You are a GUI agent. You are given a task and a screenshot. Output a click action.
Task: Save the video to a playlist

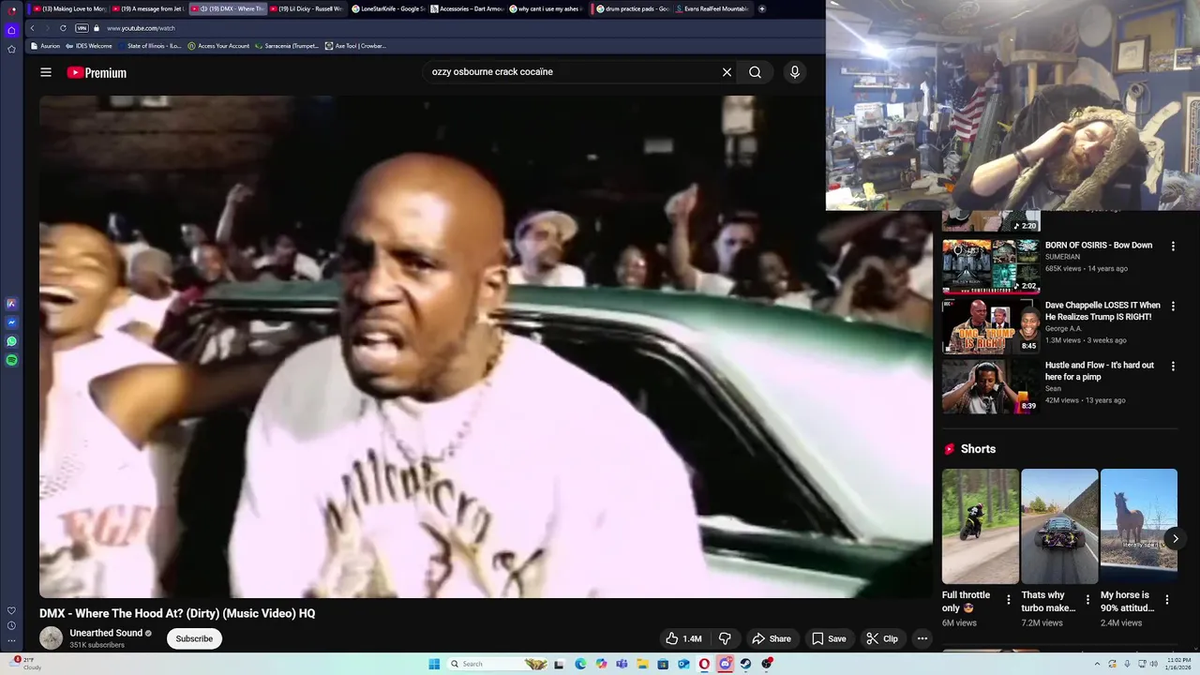pyautogui.click(x=830, y=638)
